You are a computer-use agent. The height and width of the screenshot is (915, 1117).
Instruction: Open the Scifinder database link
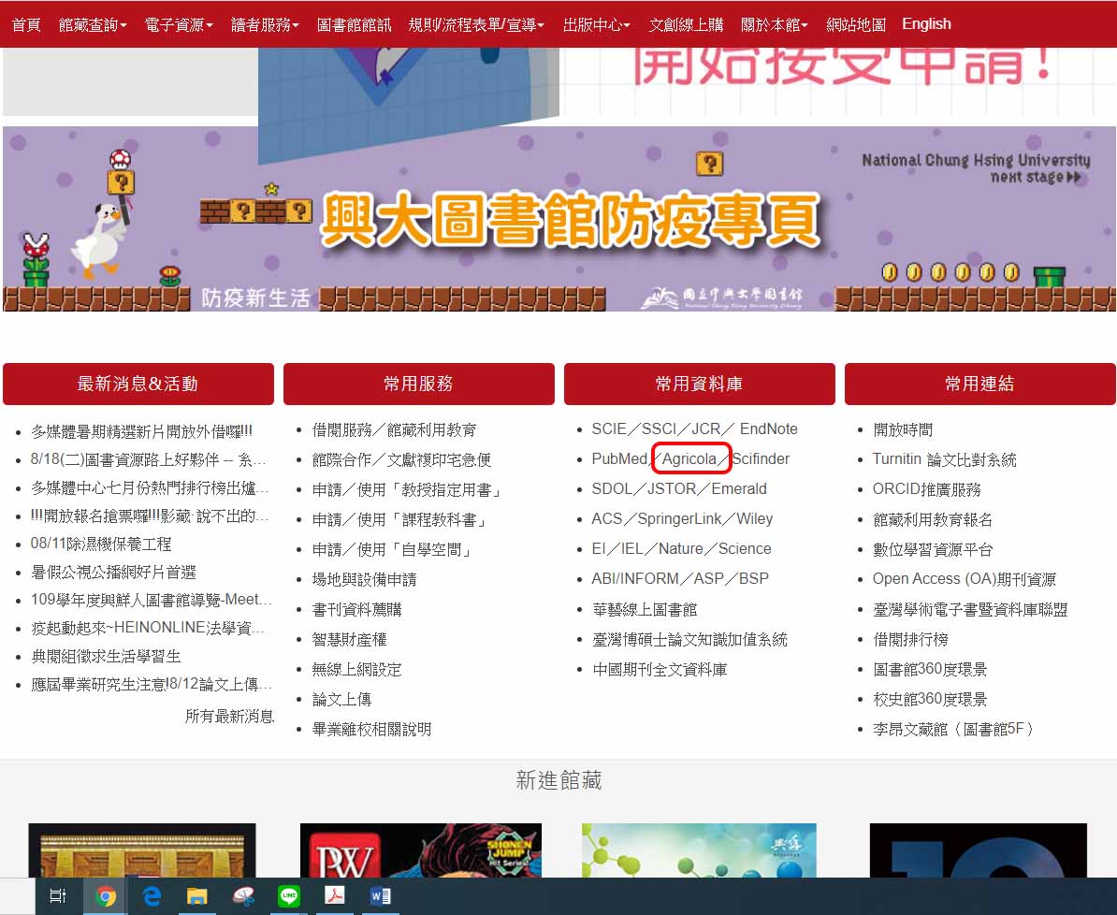point(761,459)
